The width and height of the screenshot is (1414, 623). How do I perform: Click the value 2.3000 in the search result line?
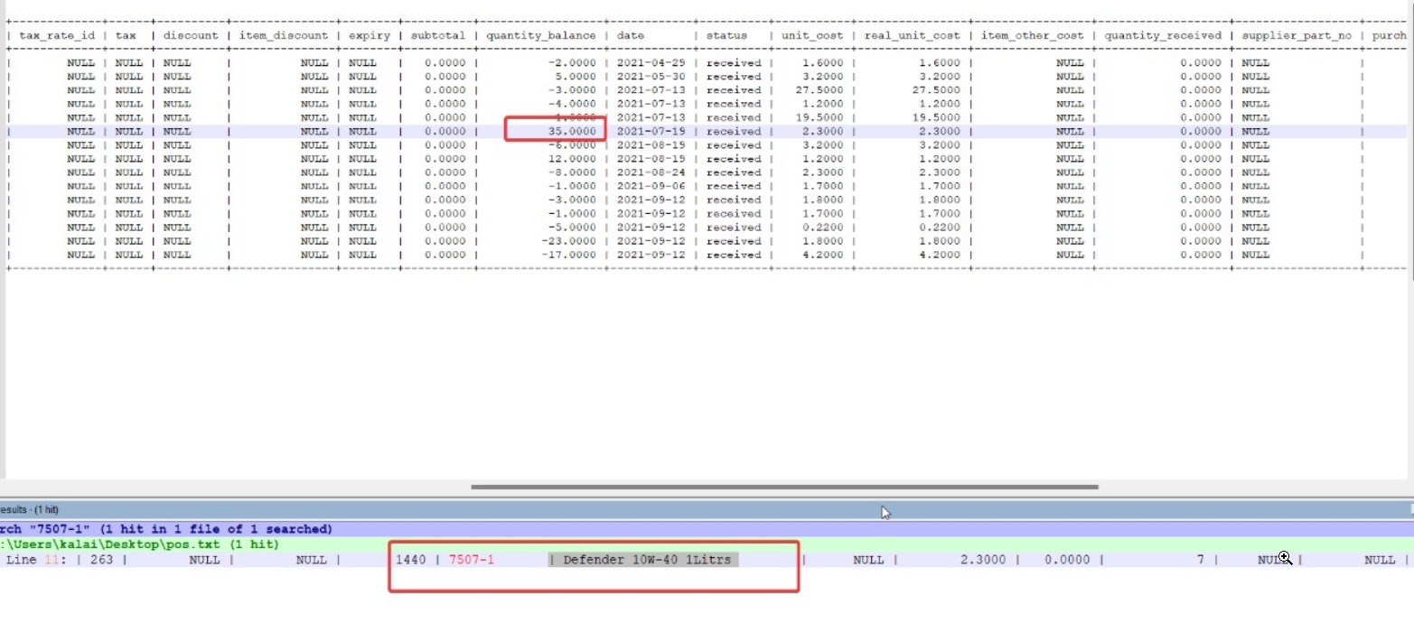(981, 560)
